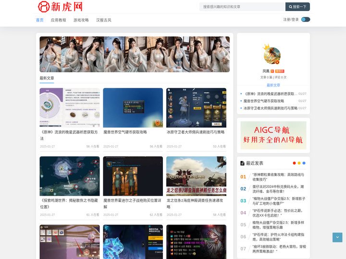Open the Dragon's Dogma 2 article thumbnail
This screenshot has width=346, height=259.
pyautogui.click(x=196, y=176)
